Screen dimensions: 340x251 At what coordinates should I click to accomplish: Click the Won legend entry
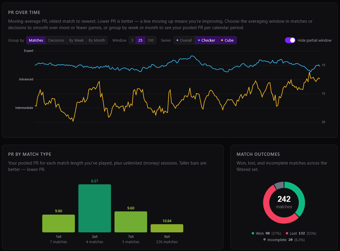point(266,234)
